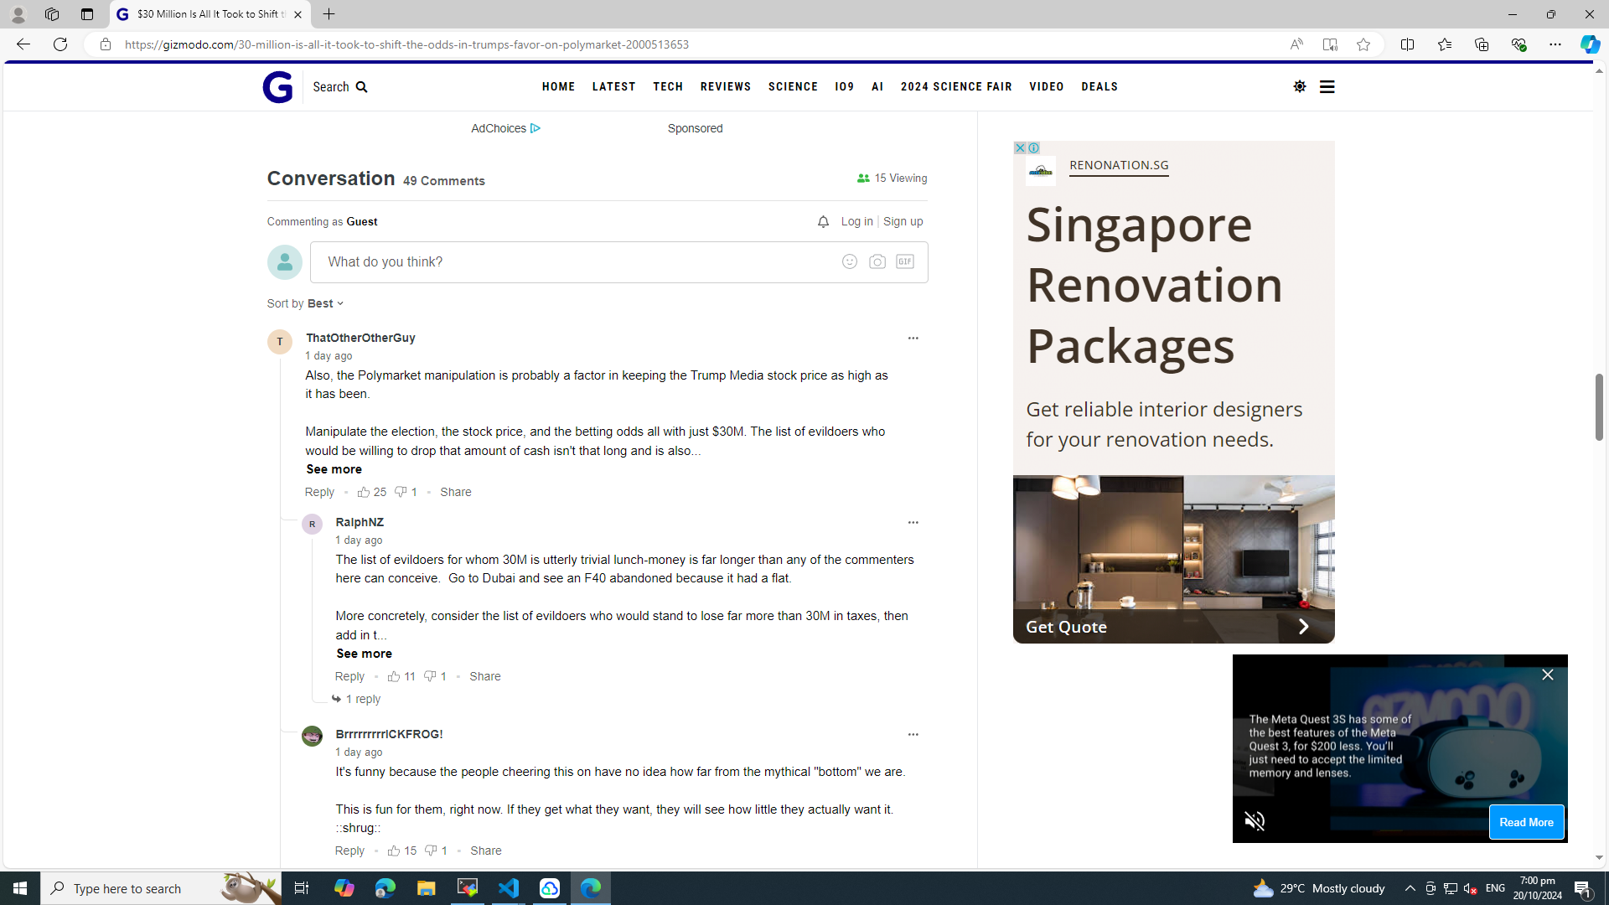The image size is (1609, 905).
Task: Add this page to favorites
Action: coord(1363,44)
